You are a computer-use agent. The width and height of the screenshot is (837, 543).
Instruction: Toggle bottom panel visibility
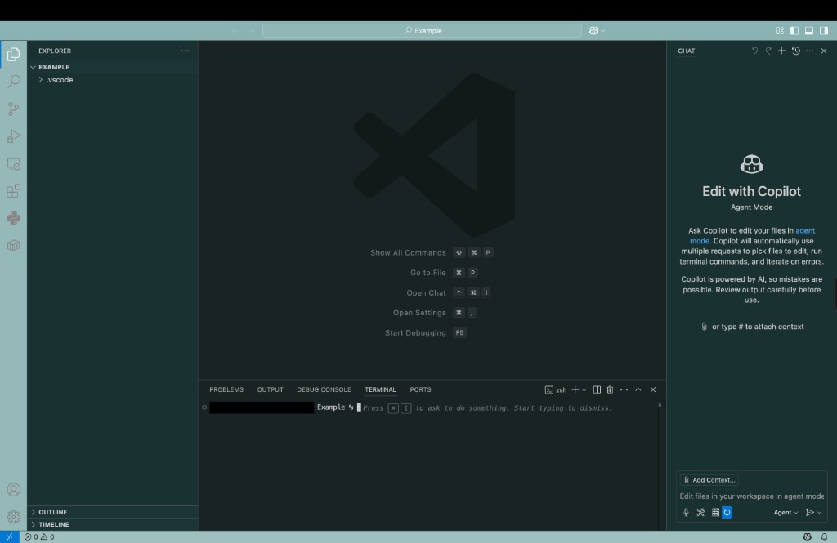click(809, 31)
